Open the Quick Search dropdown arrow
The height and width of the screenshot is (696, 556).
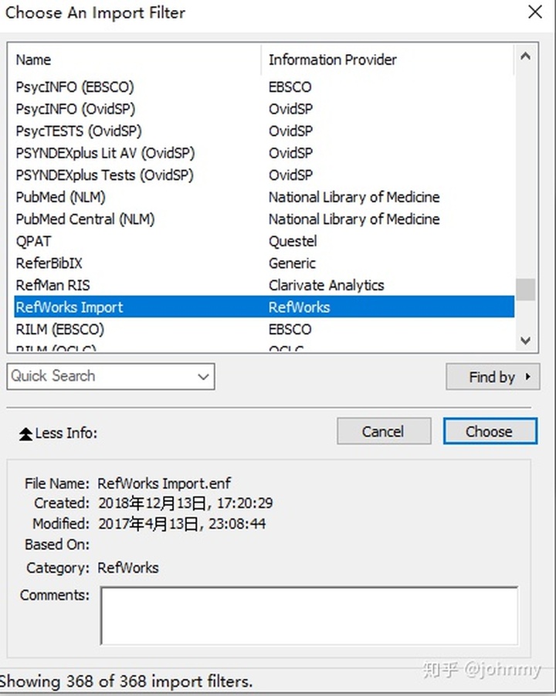click(x=203, y=377)
